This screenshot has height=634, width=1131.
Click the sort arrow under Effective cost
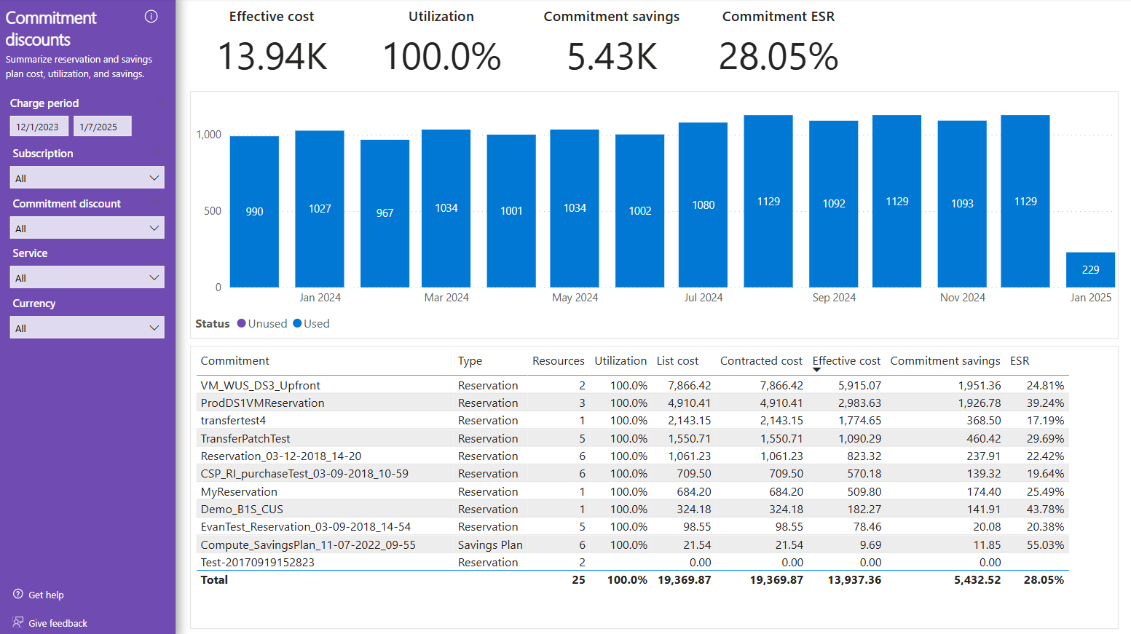pyautogui.click(x=816, y=370)
